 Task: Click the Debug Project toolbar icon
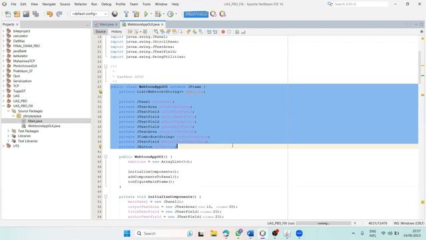pos(158,14)
